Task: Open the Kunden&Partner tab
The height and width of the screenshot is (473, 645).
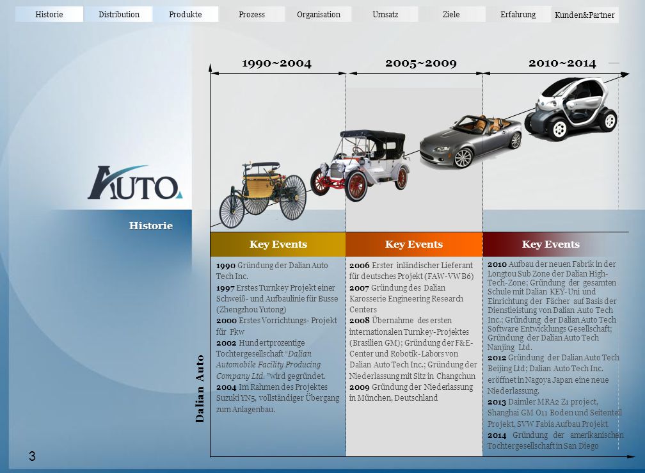Action: point(585,15)
